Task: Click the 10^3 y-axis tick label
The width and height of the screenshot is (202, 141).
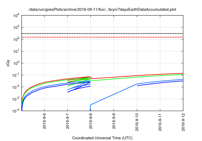Action: click(16, 27)
